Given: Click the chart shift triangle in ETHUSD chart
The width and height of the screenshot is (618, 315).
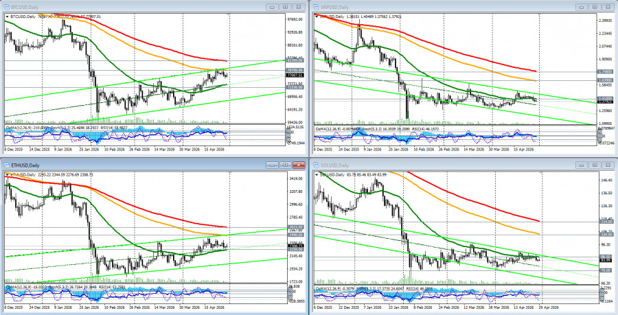Looking at the screenshot, I should 229,173.
